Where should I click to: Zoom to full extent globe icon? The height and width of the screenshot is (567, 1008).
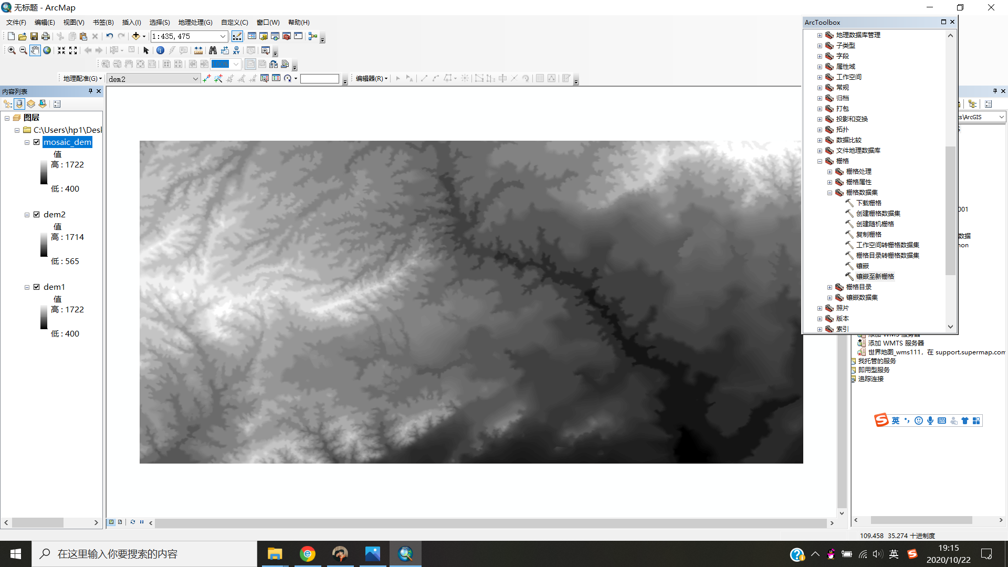pyautogui.click(x=47, y=50)
